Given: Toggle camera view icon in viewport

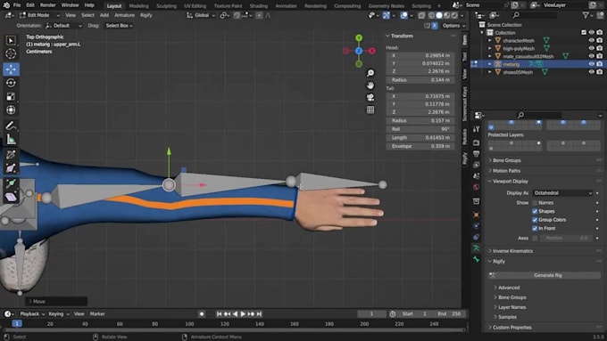Looking at the screenshot, I should tap(370, 97).
